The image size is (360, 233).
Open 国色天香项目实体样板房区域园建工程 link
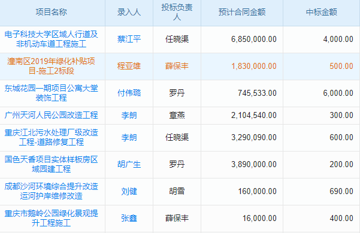[51, 164]
